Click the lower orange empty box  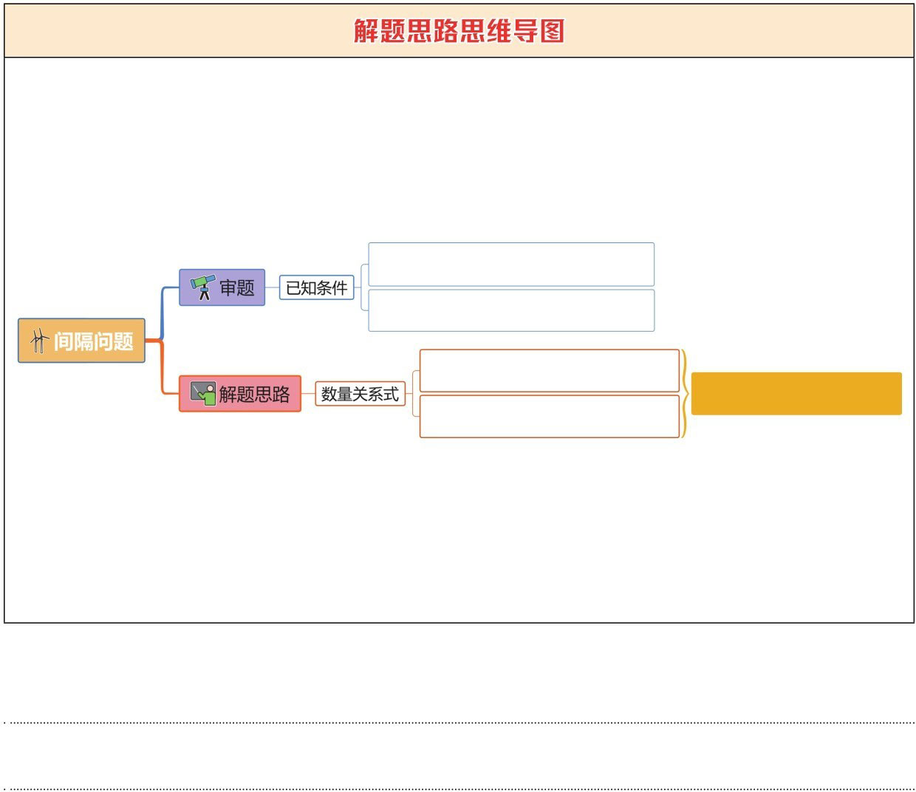[549, 417]
